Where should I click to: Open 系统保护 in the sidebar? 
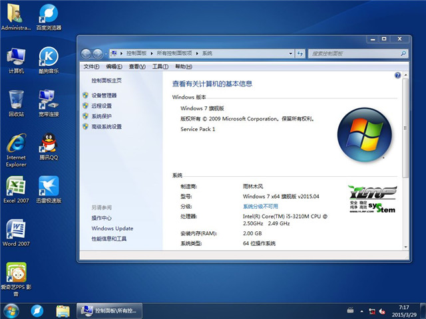pos(102,116)
